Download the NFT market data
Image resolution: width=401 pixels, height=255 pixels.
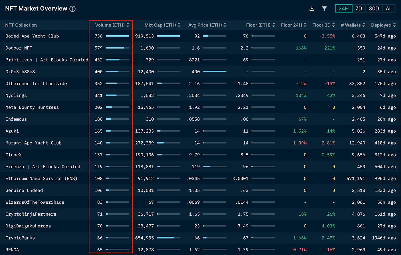[312, 9]
